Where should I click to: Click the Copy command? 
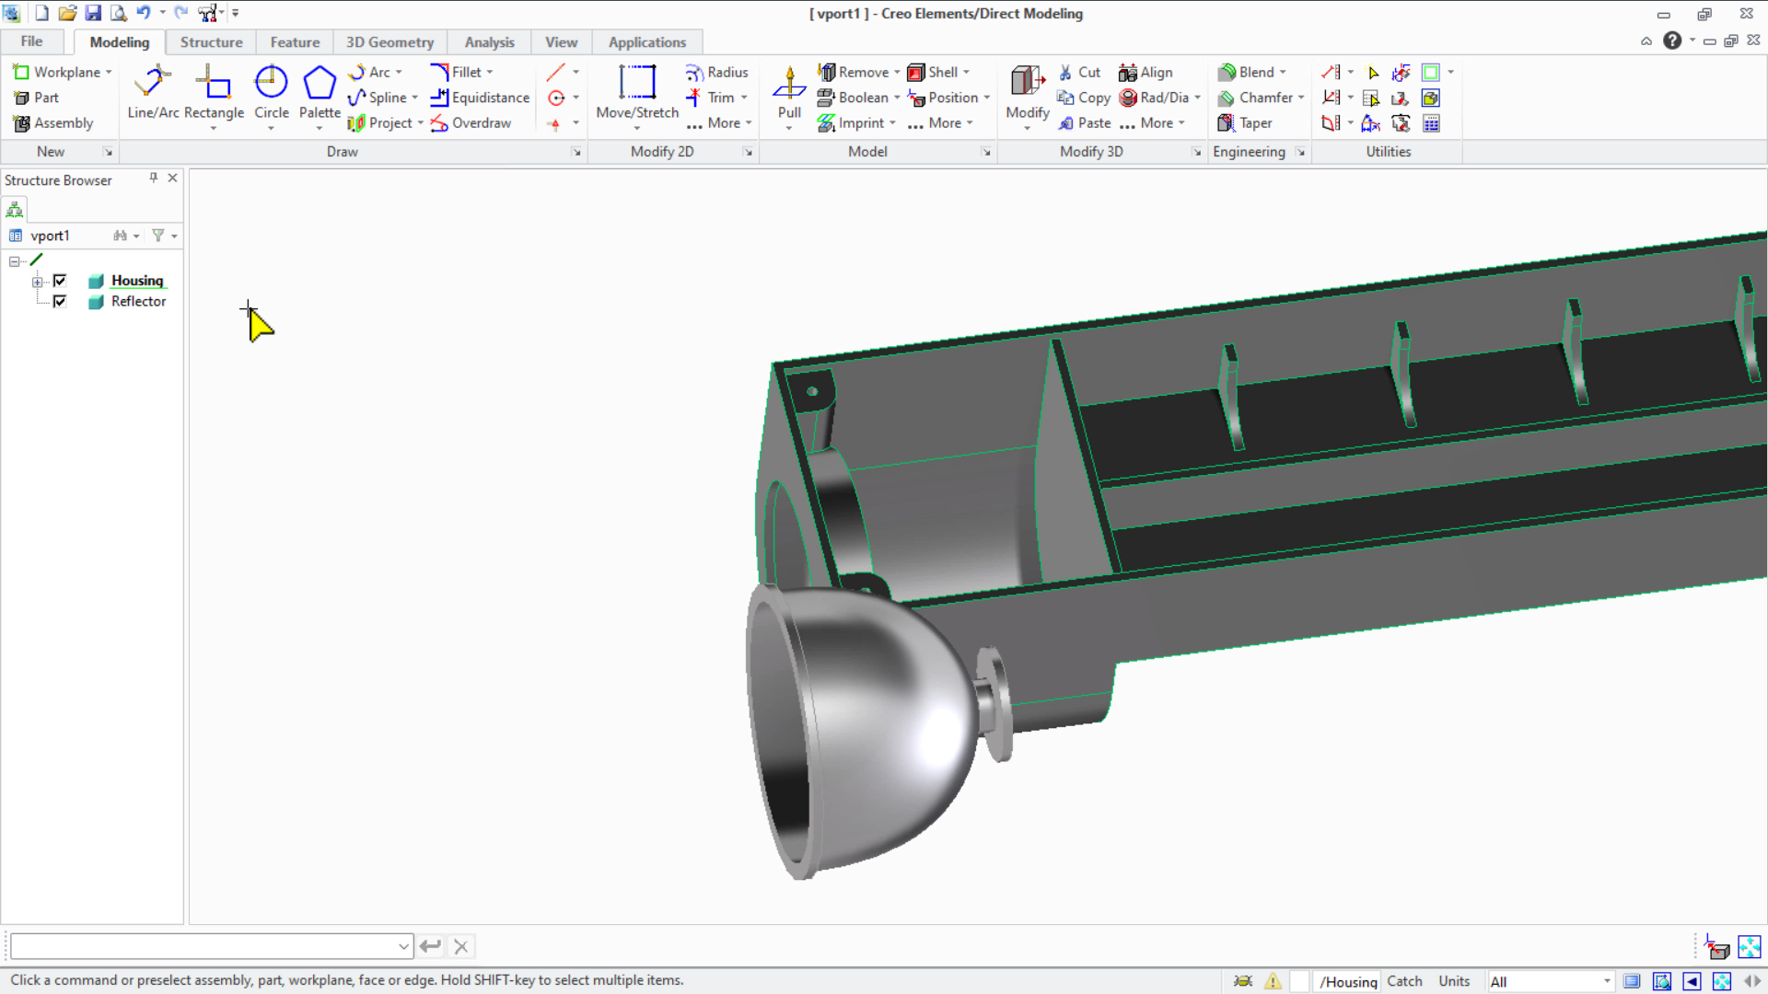(x=1084, y=98)
